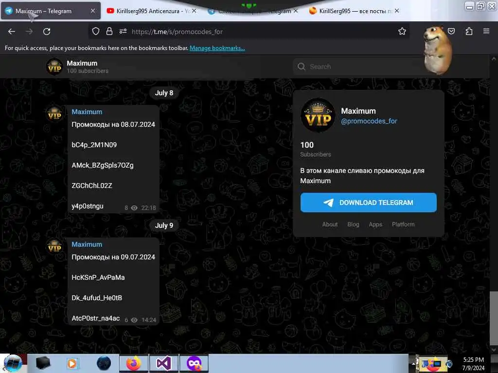The height and width of the screenshot is (373, 498).
Task: Click the VIP avatar in channel header
Action: (54, 67)
